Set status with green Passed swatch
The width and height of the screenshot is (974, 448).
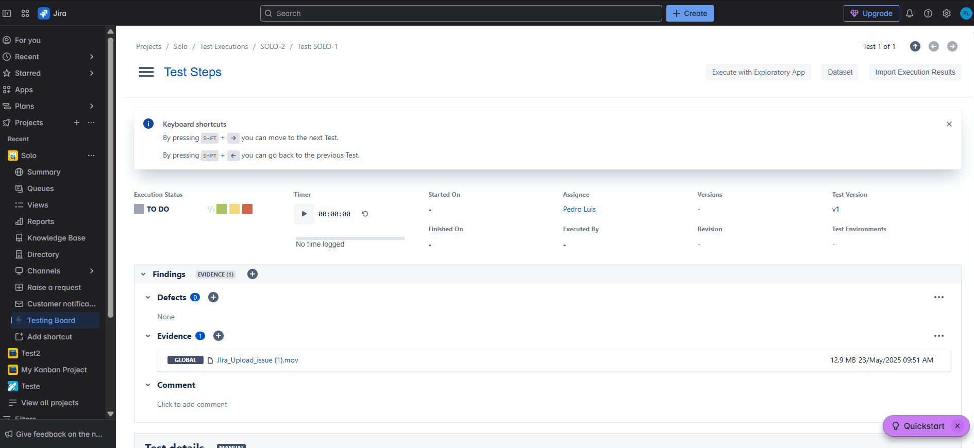pyautogui.click(x=222, y=209)
